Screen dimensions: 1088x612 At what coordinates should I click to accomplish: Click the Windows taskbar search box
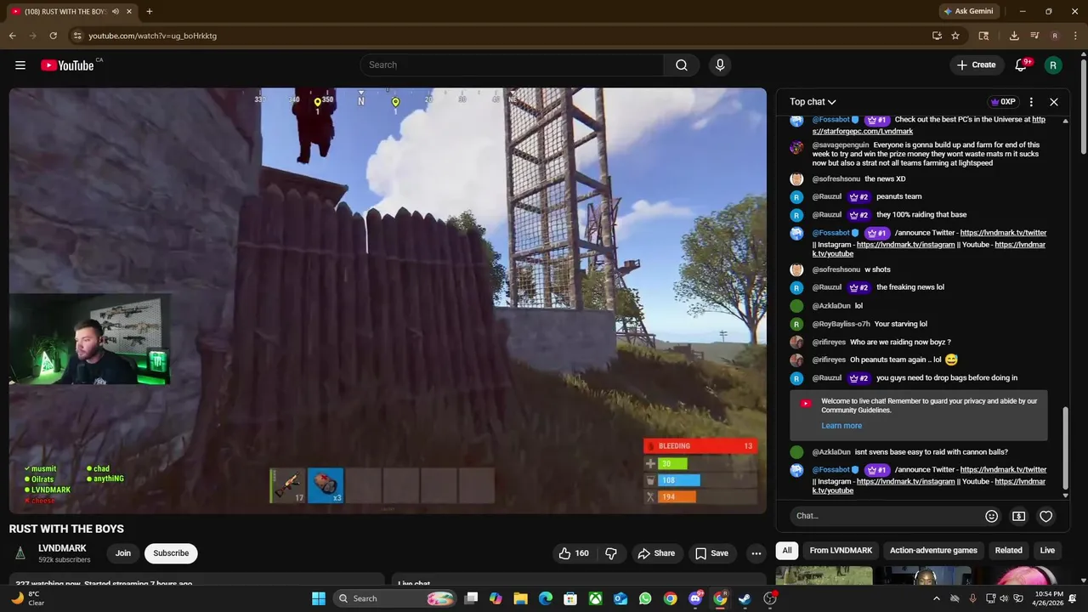394,598
